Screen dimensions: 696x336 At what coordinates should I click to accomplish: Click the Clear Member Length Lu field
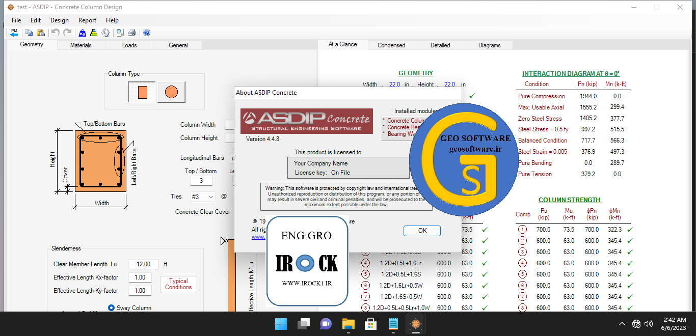pos(144,264)
